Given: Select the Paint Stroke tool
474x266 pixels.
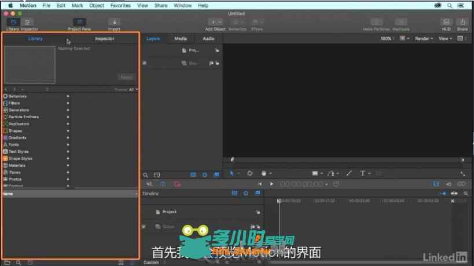Looking at the screenshot, I should [x=349, y=173].
